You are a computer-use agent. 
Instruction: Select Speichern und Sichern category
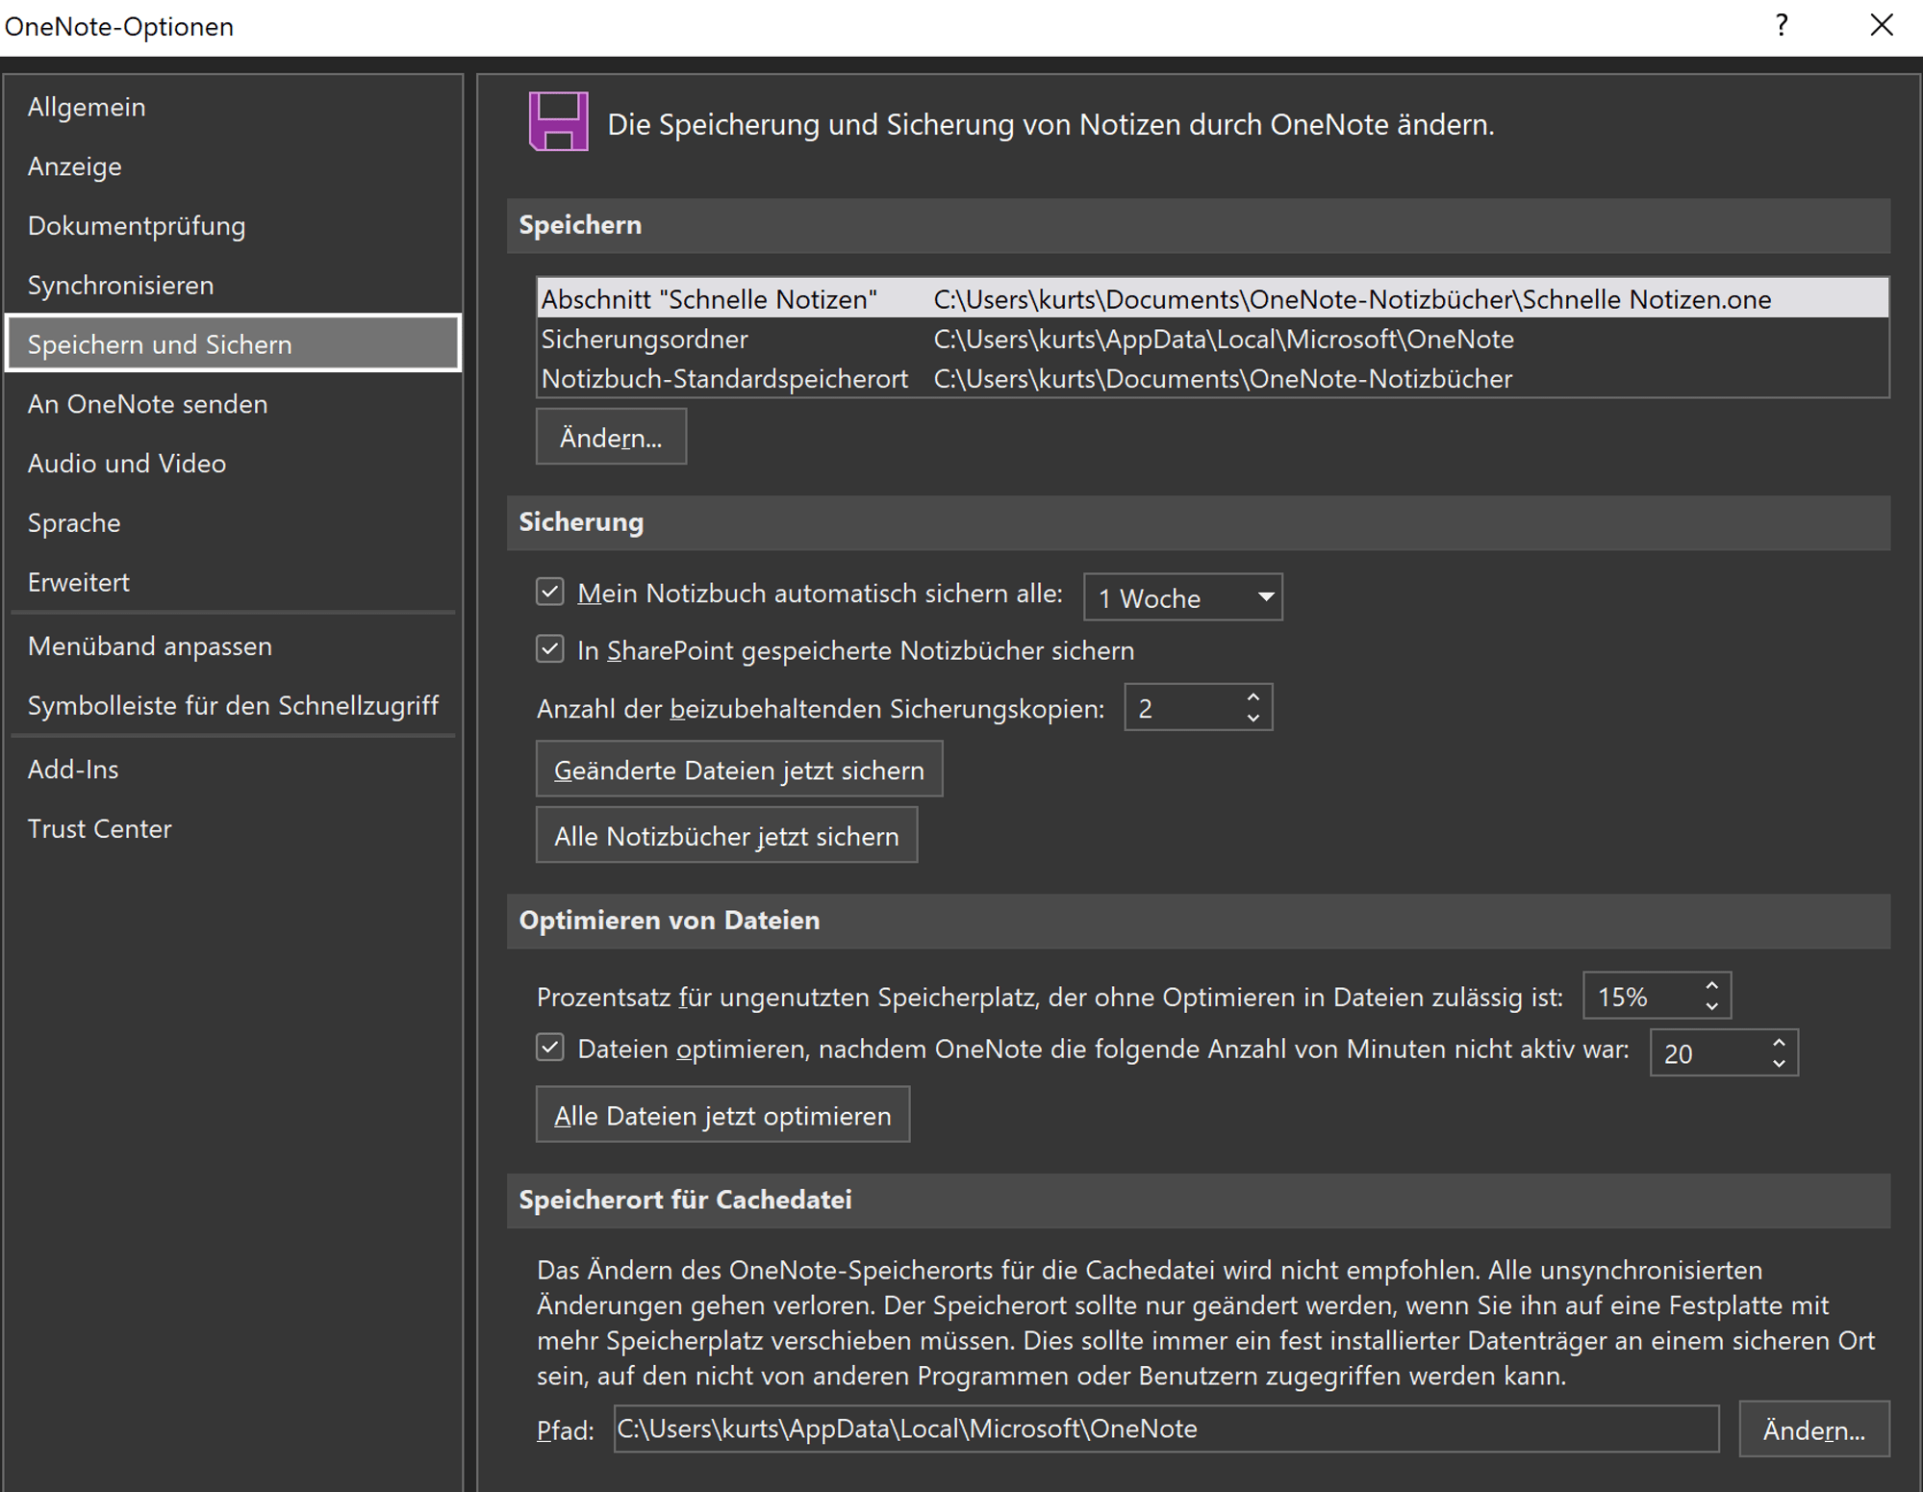[234, 343]
